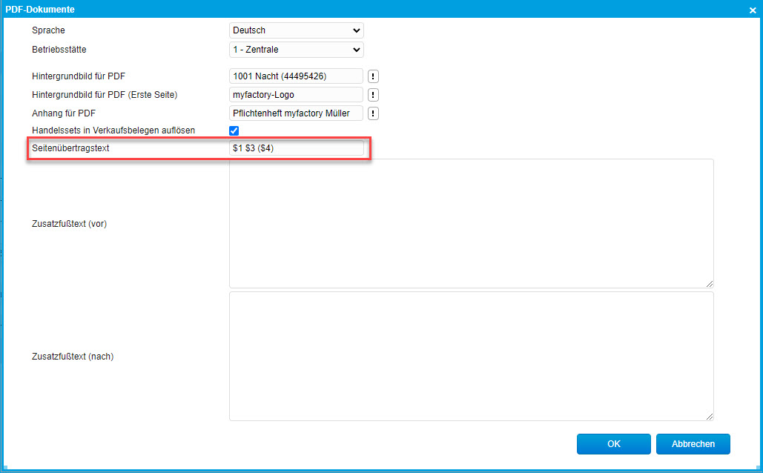Viewport: 763px width, 473px height.
Task: Click the Seitenübertragstext label
Action: (x=70, y=148)
